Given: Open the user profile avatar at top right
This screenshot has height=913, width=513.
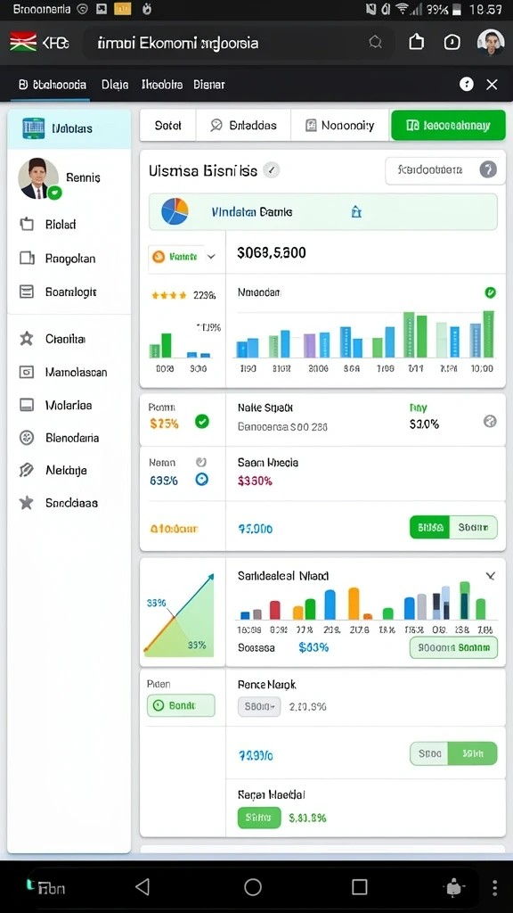Looking at the screenshot, I should (491, 43).
